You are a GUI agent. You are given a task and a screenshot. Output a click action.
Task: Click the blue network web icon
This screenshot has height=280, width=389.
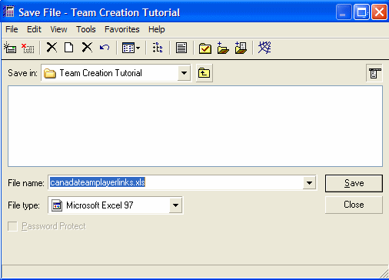(x=264, y=48)
